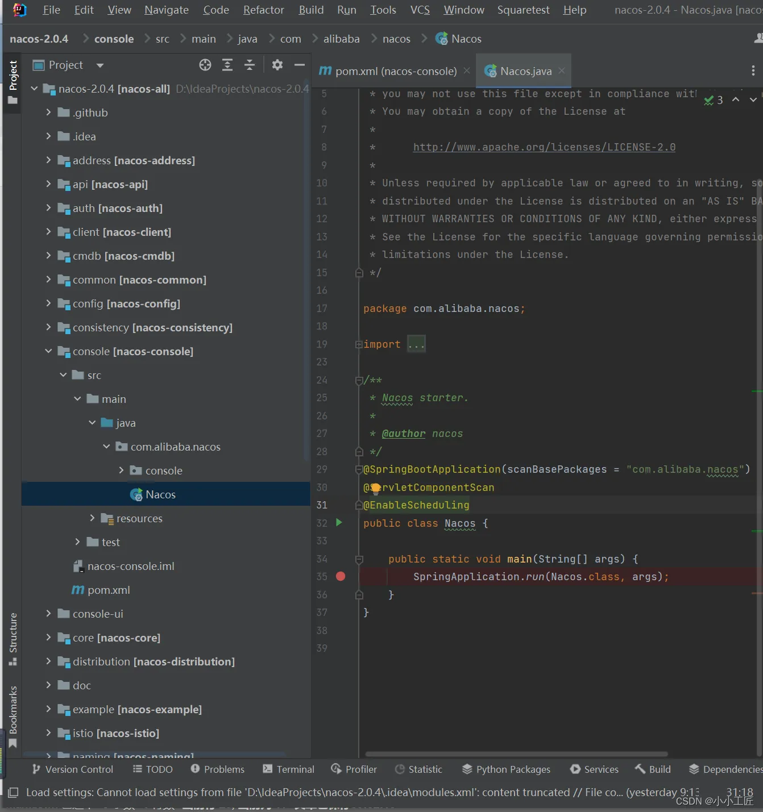Screen dimensions: 763x812
Task: Open the Problems tool window
Action: click(x=218, y=769)
